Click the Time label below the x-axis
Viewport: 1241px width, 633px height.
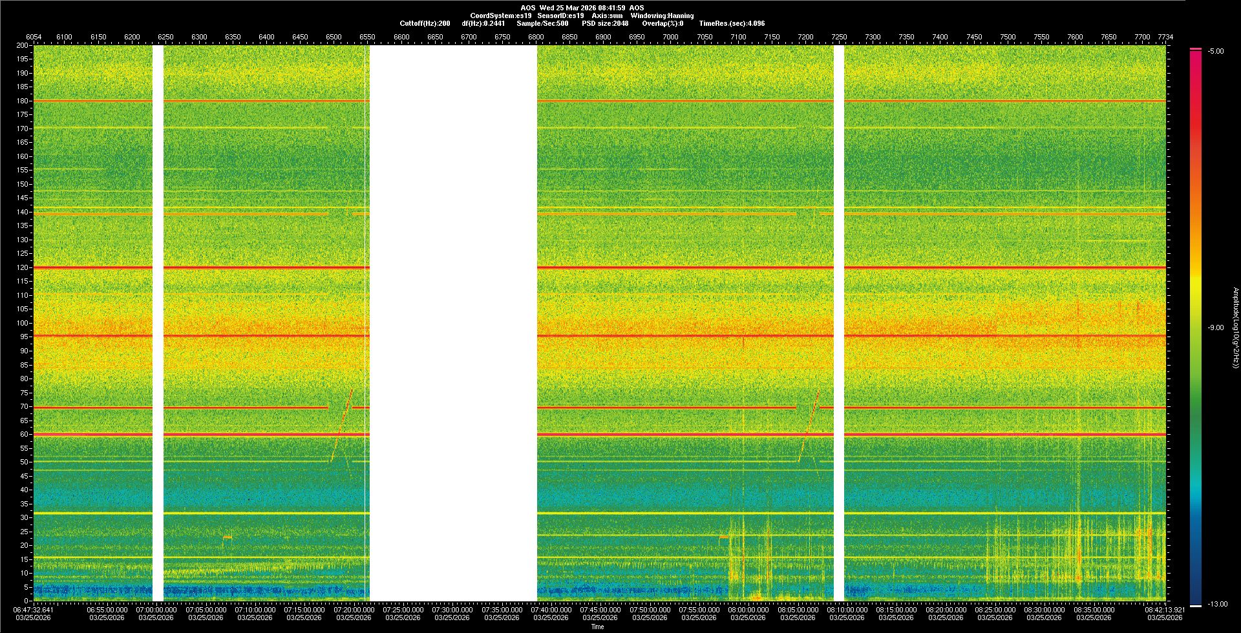(597, 627)
